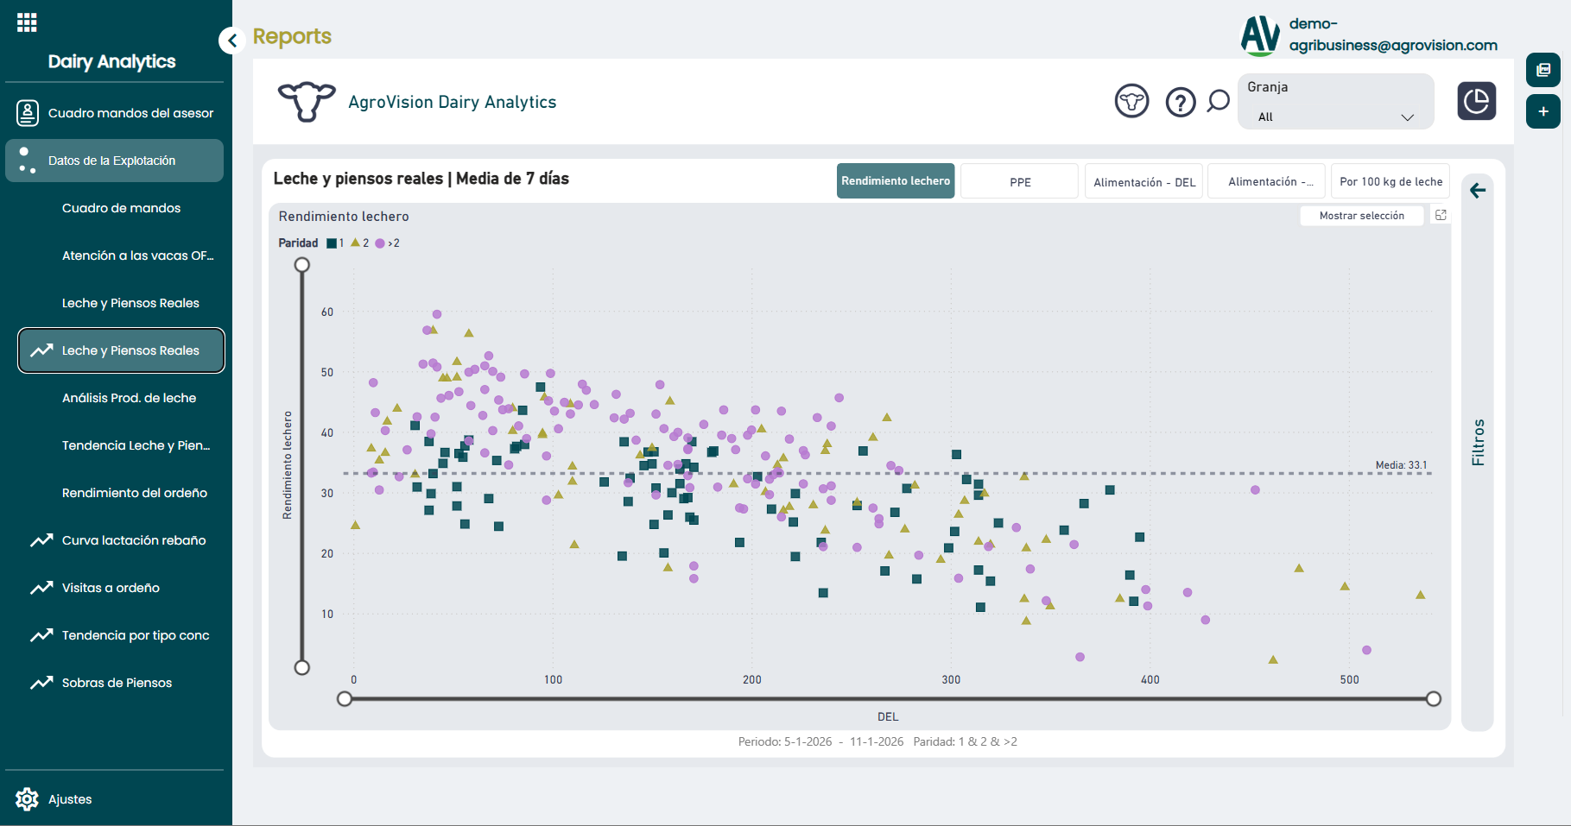Click the cow head icon in the header
1571x826 pixels.
click(1131, 102)
